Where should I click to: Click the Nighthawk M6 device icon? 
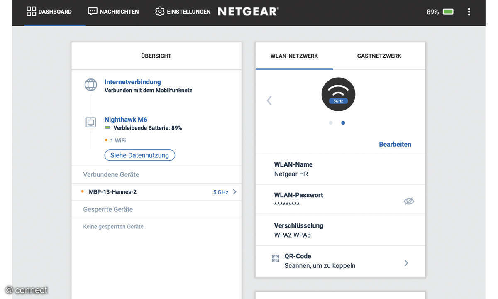(91, 123)
